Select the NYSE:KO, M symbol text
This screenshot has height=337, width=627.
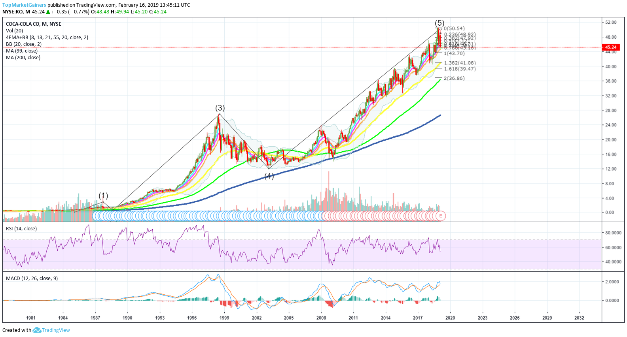click(x=16, y=12)
